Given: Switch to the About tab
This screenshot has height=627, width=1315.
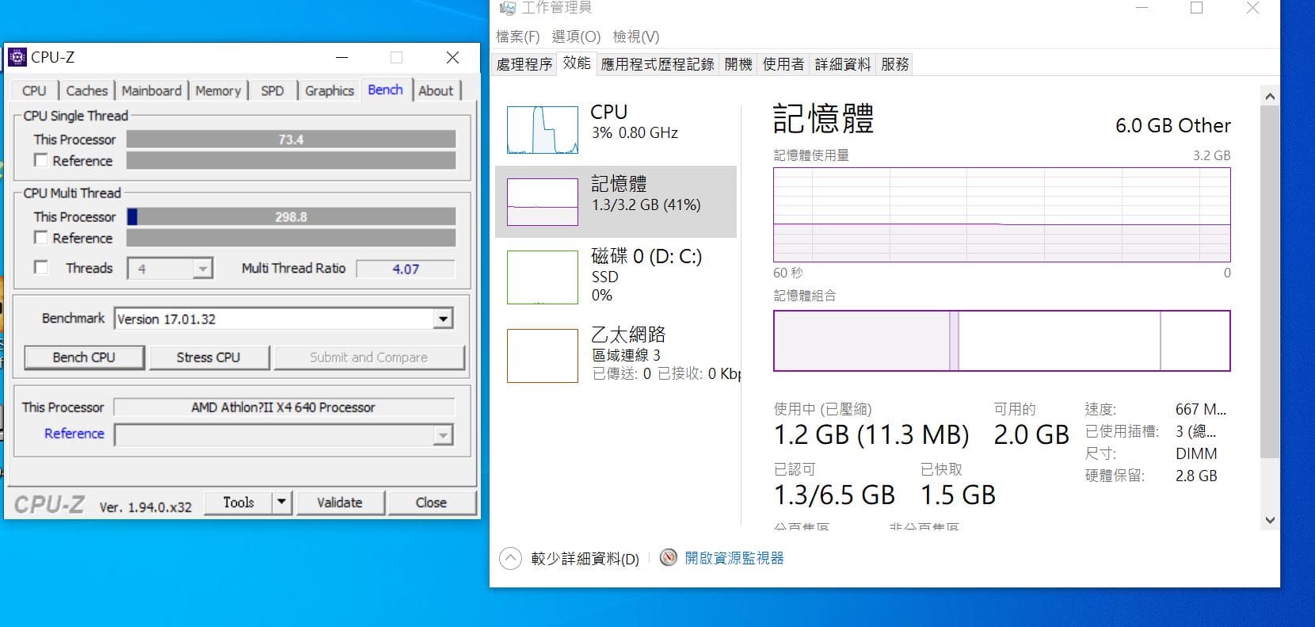Looking at the screenshot, I should [436, 91].
